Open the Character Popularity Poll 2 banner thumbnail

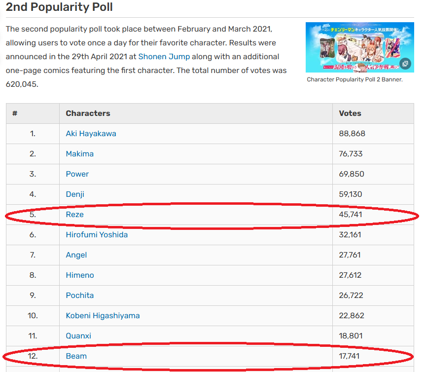click(x=359, y=47)
